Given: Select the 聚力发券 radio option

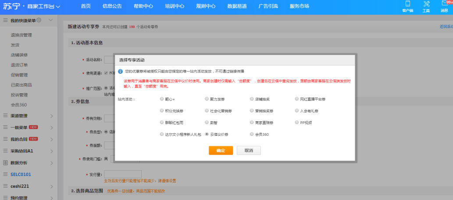Looking at the screenshot, I should 207,99.
